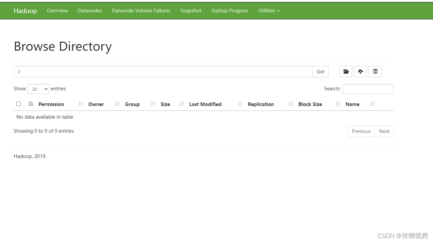The width and height of the screenshot is (433, 242).
Task: Open the Show entries count dropdown
Action: pos(38,89)
